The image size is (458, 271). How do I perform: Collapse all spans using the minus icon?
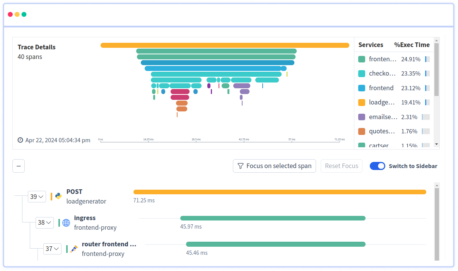click(18, 166)
